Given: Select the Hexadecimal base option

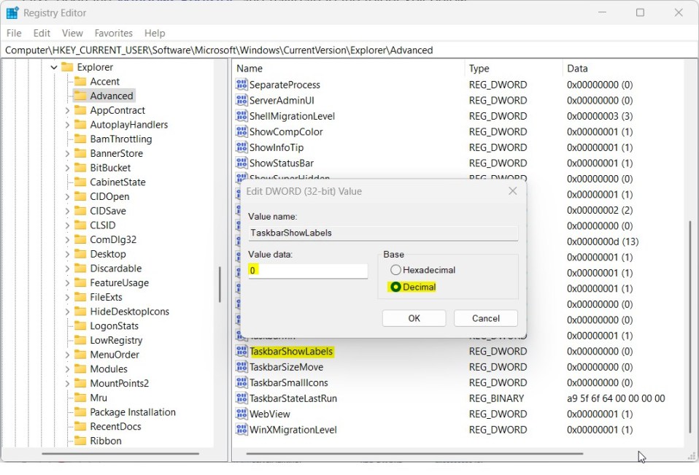Looking at the screenshot, I should tap(396, 270).
